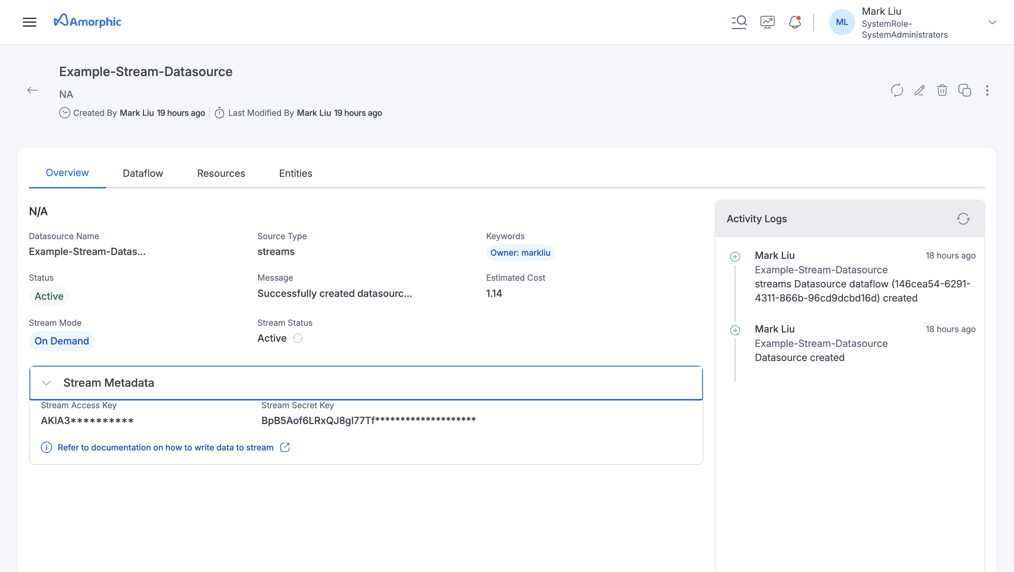Open the three-dot more options menu
1014x572 pixels.
click(x=987, y=91)
